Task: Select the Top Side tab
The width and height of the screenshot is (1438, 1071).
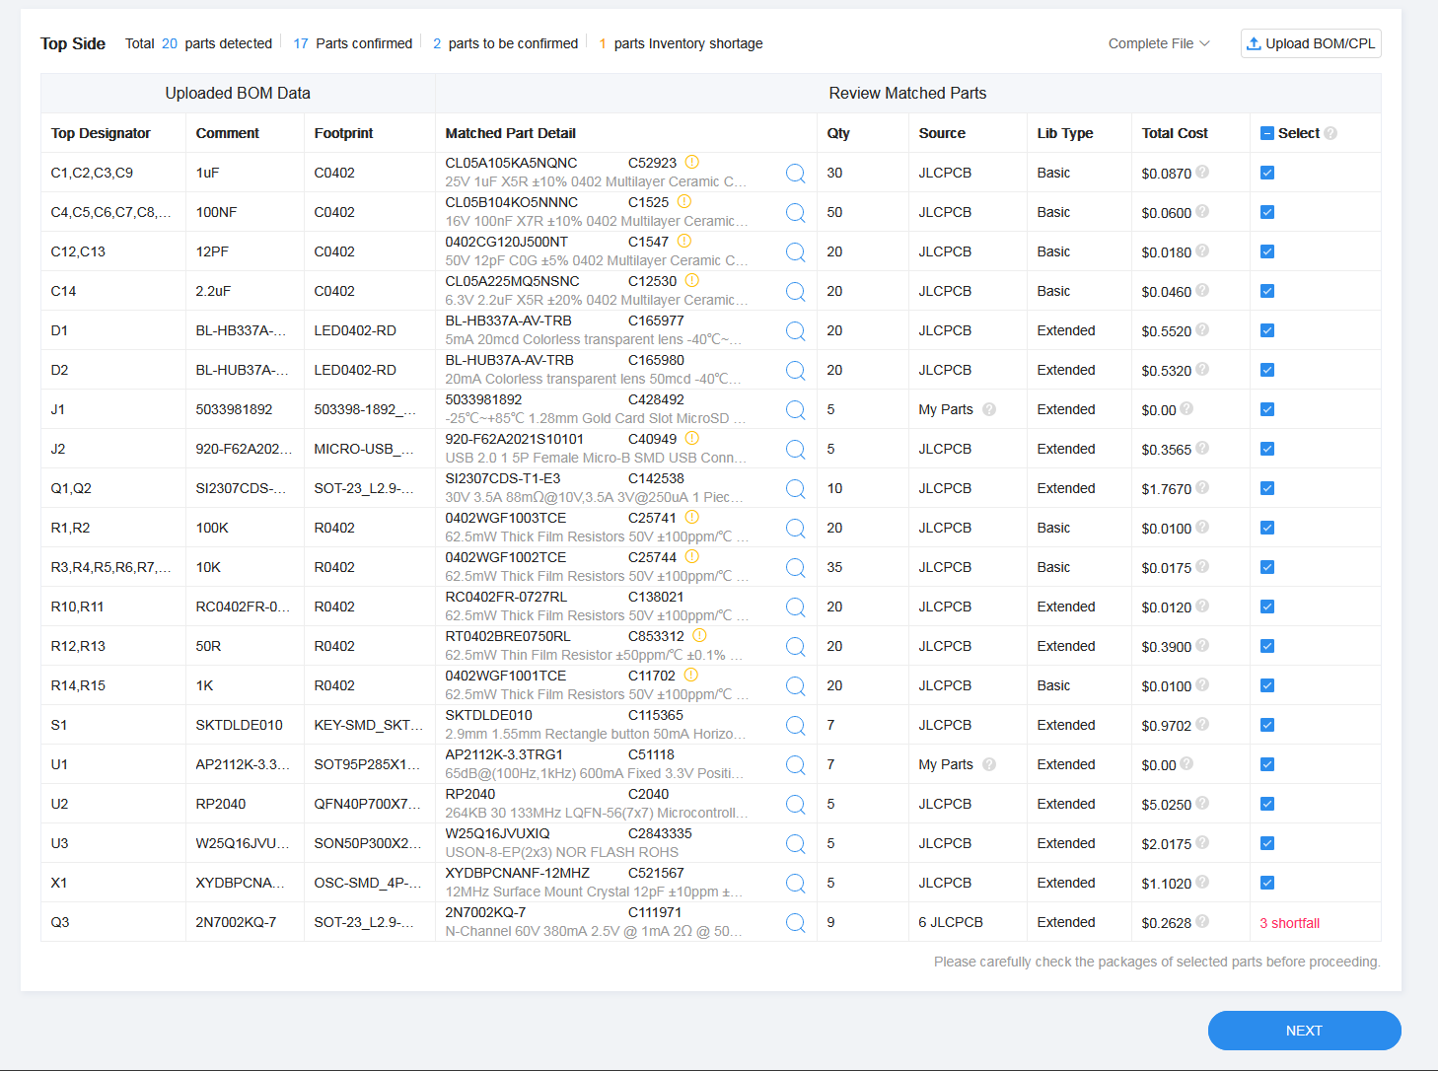Action: pos(72,43)
